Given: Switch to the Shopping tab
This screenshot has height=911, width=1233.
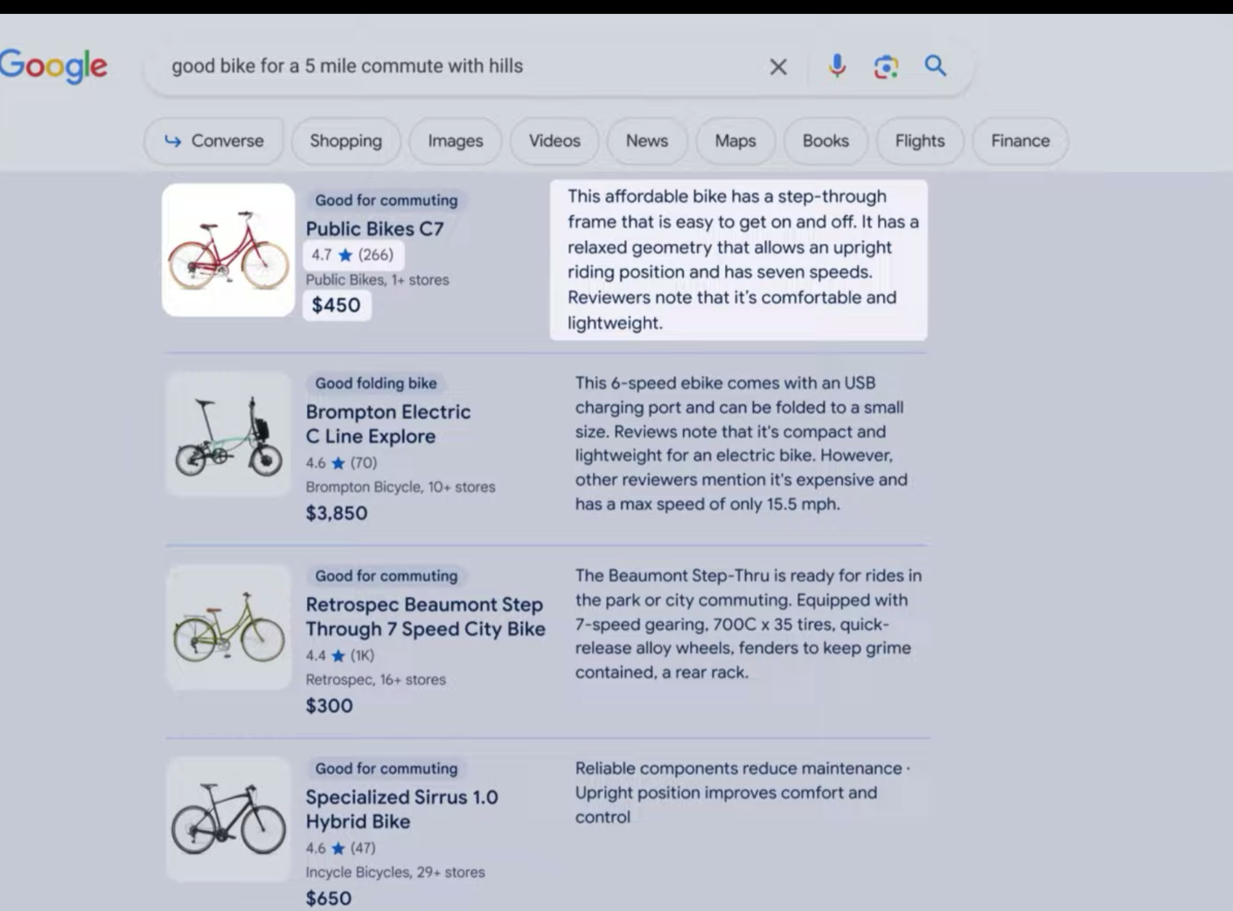Looking at the screenshot, I should 345,141.
